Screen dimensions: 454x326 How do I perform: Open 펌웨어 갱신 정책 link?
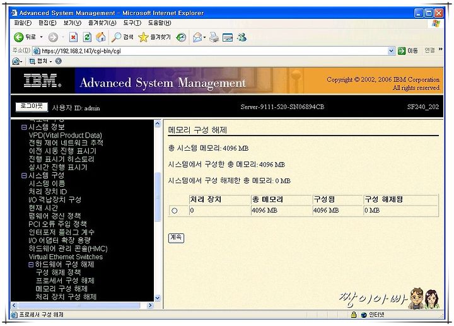click(55, 216)
